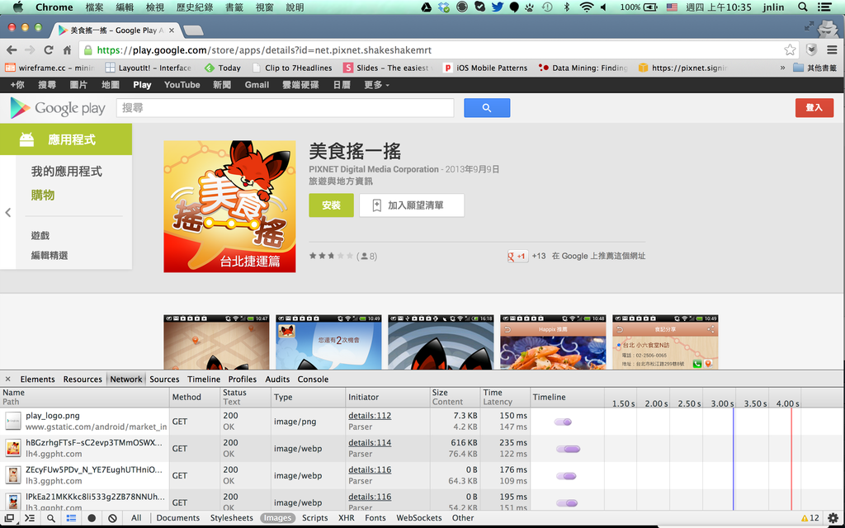Screen dimensions: 845x528
Task: Click the 旅遊與地方資訊 category link
Action: click(341, 181)
